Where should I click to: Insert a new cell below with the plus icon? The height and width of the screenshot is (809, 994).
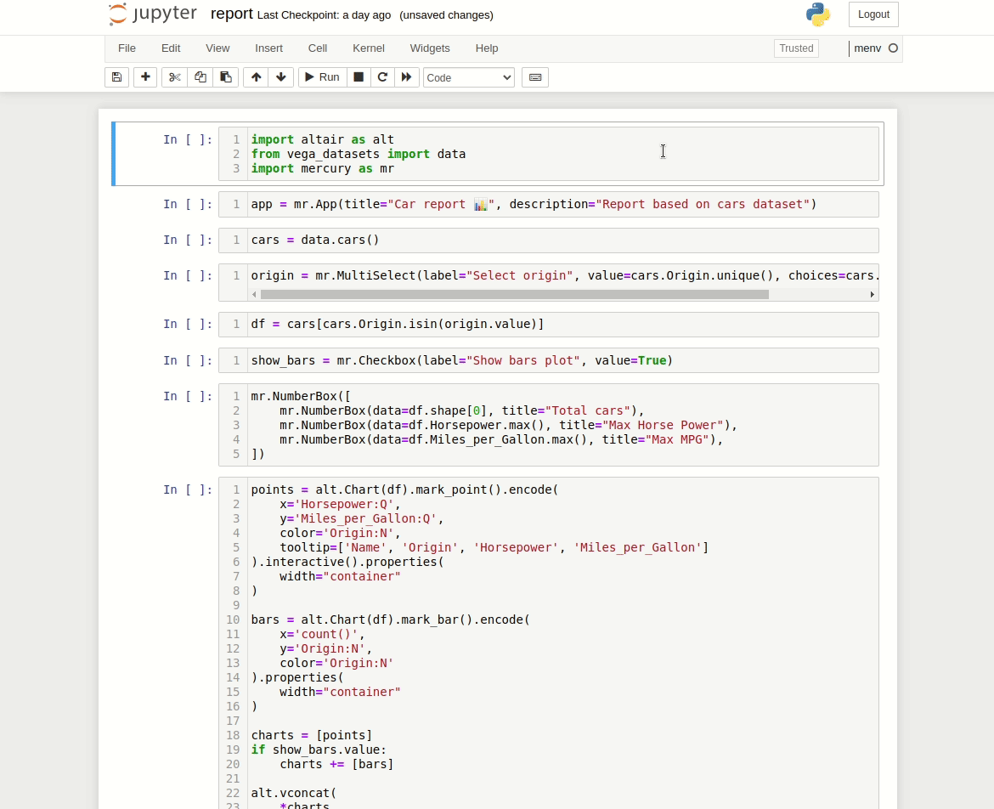point(145,77)
